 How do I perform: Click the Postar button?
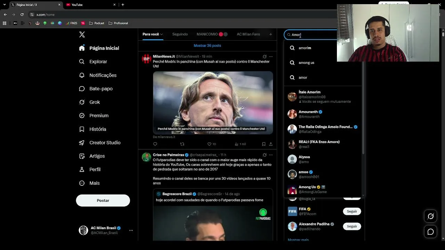point(103,200)
